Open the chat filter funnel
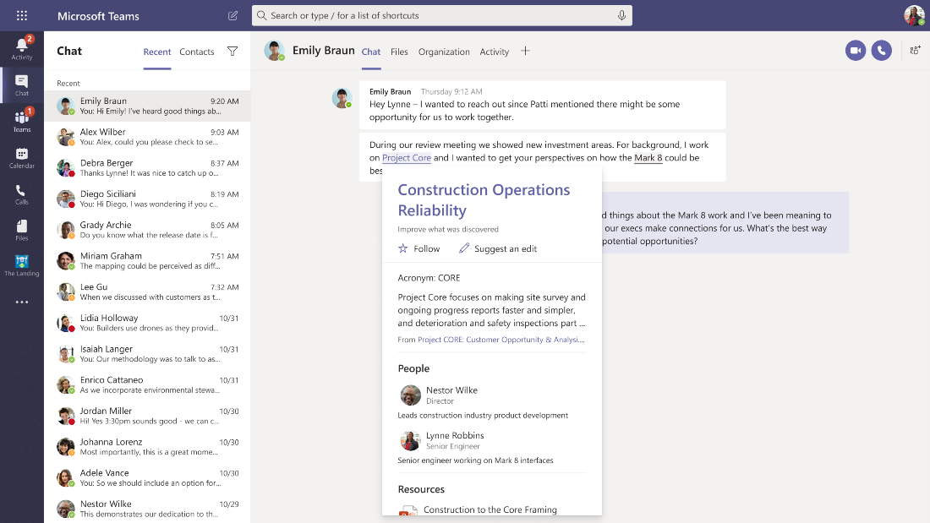 [x=232, y=52]
